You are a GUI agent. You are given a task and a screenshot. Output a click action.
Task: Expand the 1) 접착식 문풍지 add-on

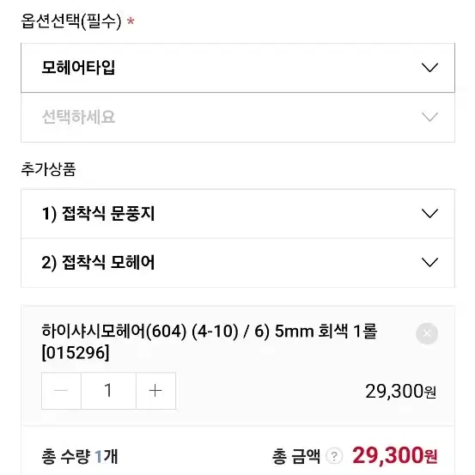(x=238, y=214)
